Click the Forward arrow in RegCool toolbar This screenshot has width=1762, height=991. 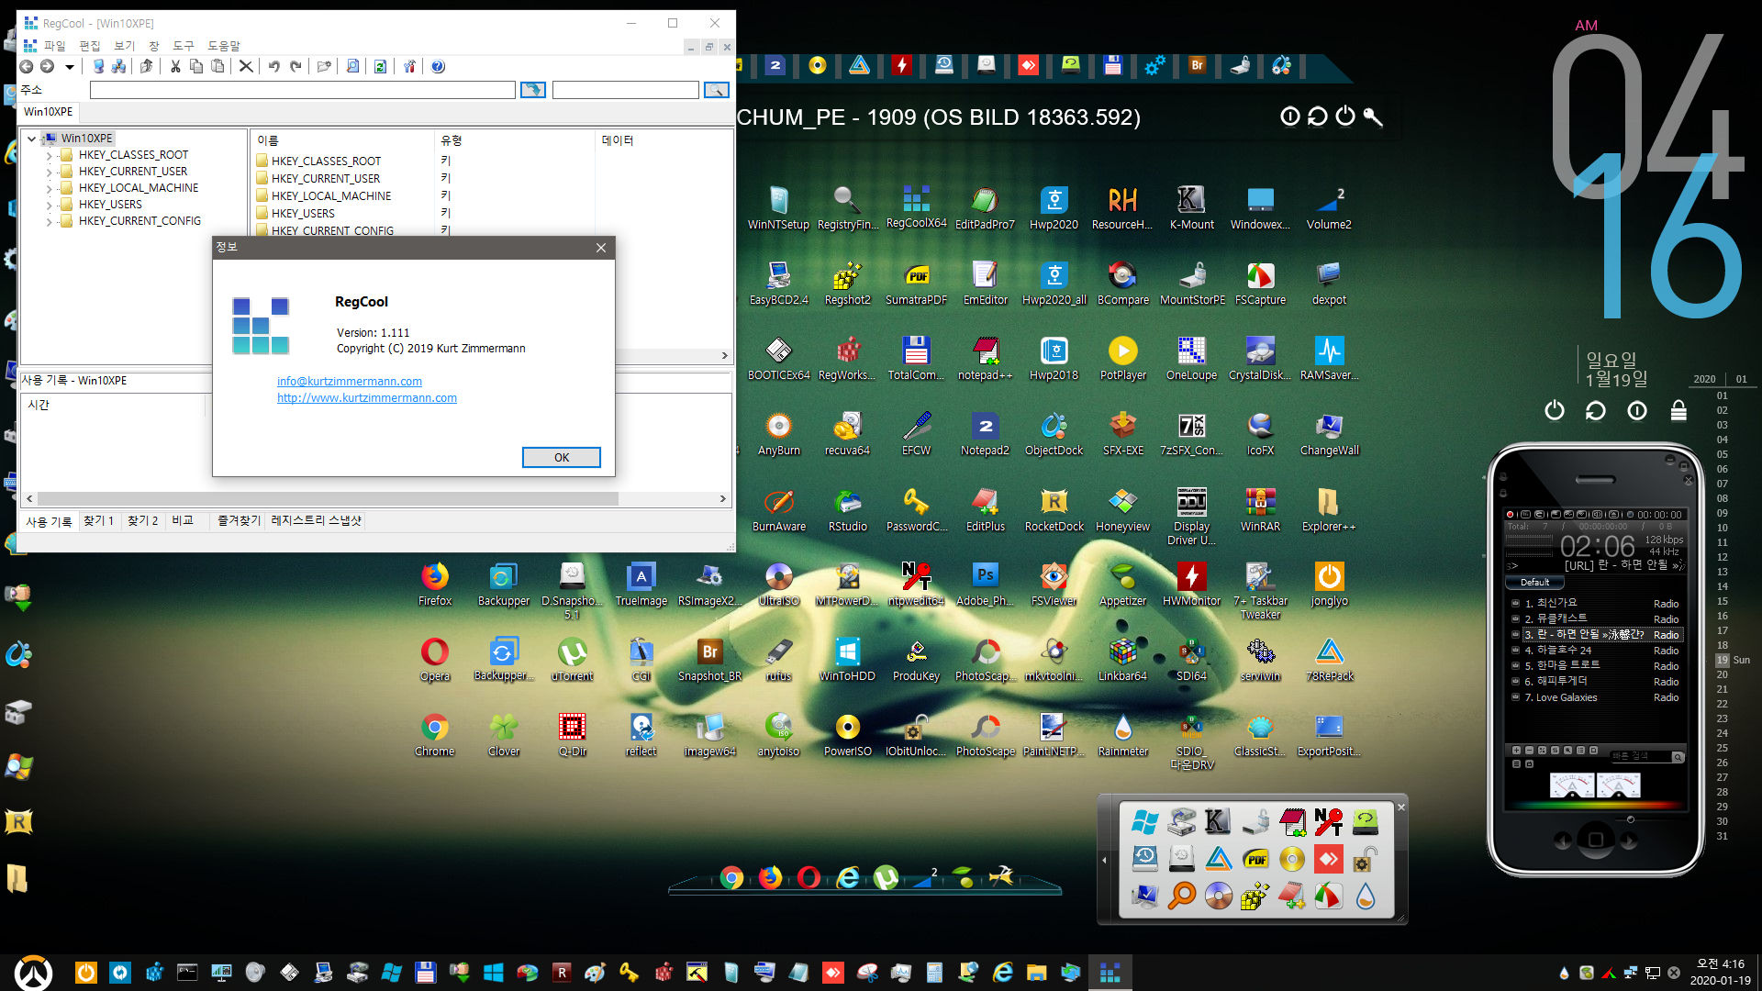point(47,66)
